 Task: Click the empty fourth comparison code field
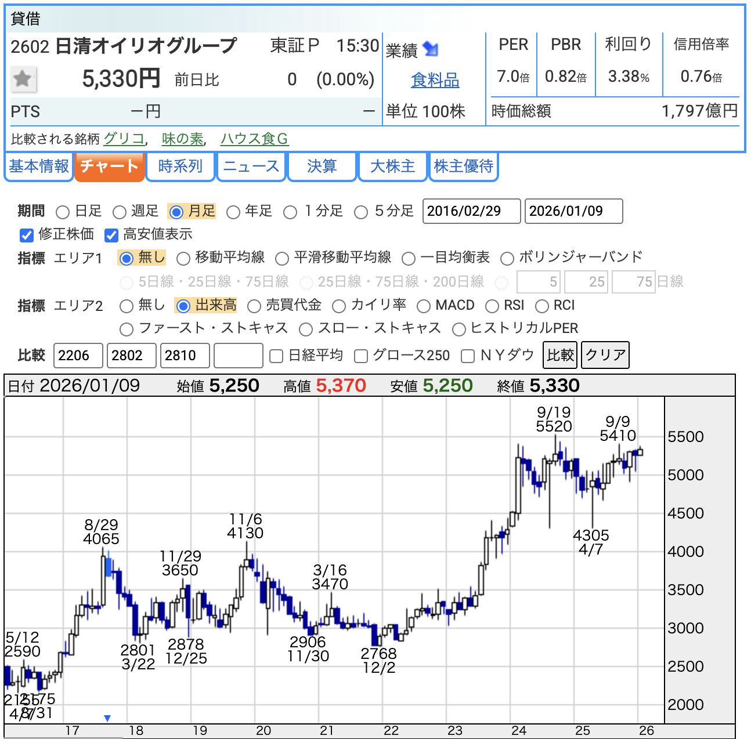(238, 356)
